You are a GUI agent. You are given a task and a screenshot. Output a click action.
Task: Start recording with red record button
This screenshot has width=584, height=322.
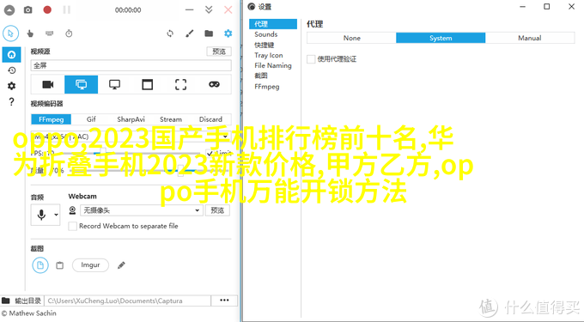click(x=47, y=9)
